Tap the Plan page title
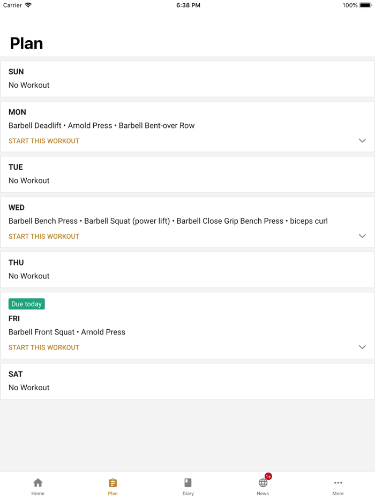 click(26, 43)
